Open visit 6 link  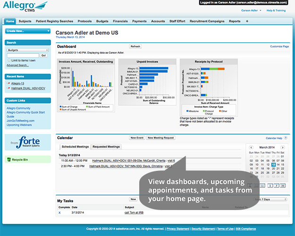[x=171, y=160]
